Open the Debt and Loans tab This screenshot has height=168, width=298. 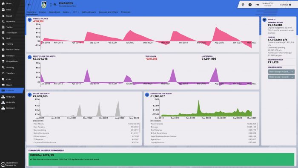pyautogui.click(x=89, y=12)
